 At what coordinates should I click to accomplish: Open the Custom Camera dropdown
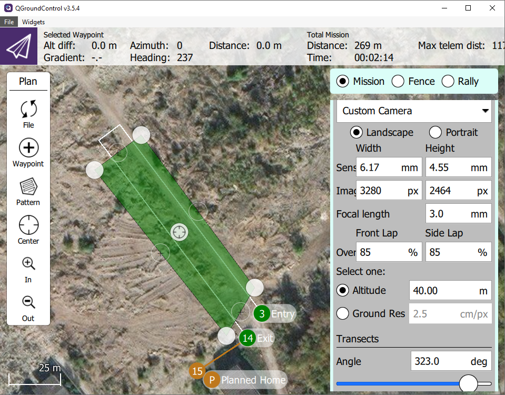(414, 111)
